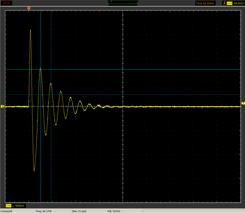Click the channel 1 ground level marker
The image size is (245, 213).
(3, 106)
